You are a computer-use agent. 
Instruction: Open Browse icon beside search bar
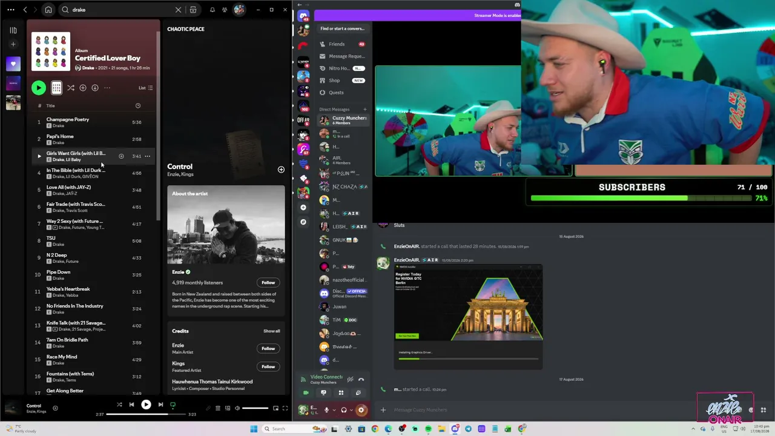point(193,10)
